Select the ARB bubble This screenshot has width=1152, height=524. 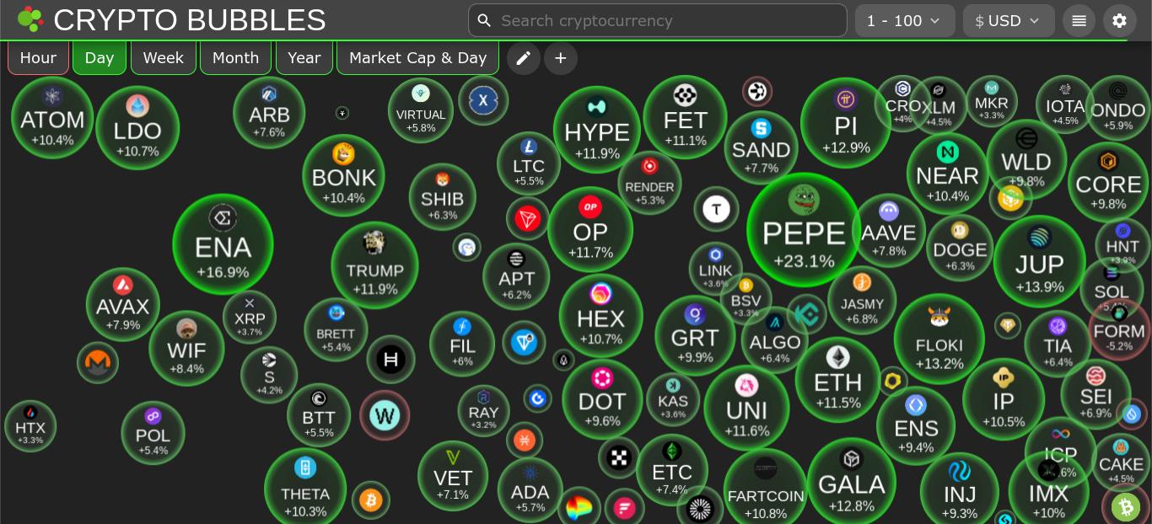269,113
